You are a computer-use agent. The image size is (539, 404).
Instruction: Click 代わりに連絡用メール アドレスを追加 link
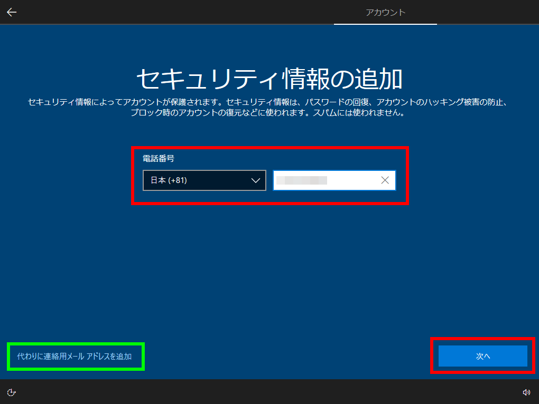click(x=75, y=357)
